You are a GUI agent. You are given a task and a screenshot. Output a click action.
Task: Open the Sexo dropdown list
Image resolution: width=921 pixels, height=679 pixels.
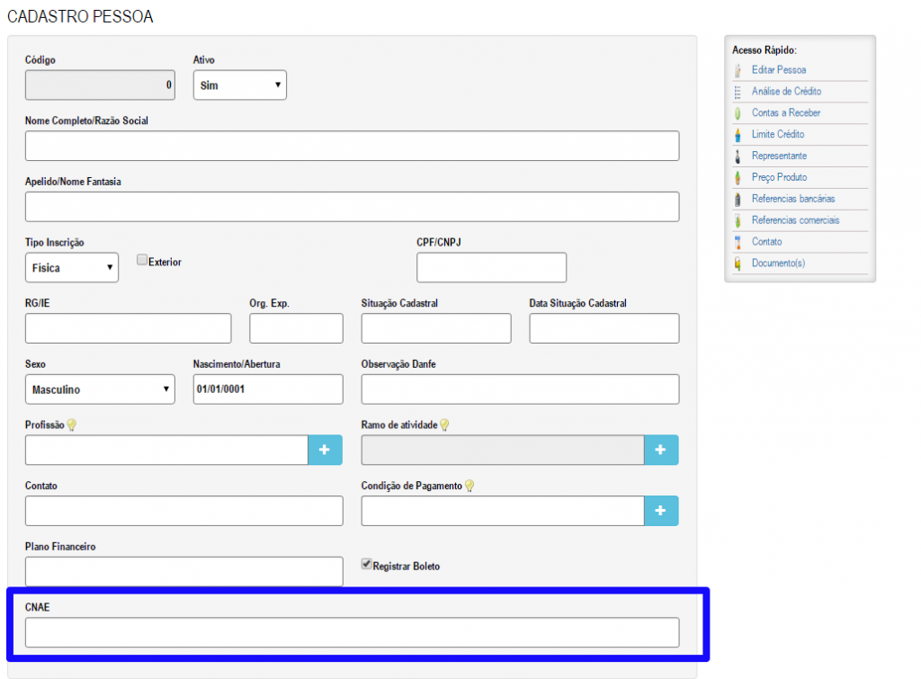[x=100, y=389]
